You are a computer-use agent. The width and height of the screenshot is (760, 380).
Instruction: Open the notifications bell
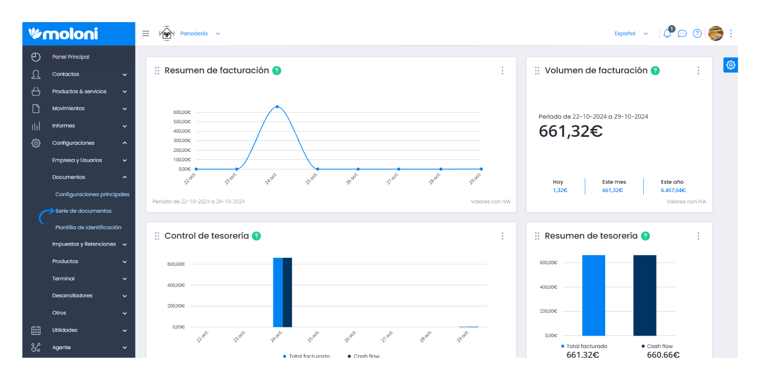(667, 33)
